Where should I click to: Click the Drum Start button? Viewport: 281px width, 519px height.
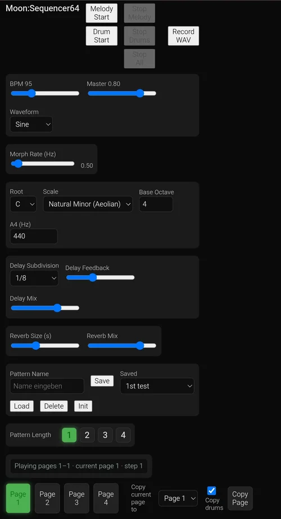101,36
